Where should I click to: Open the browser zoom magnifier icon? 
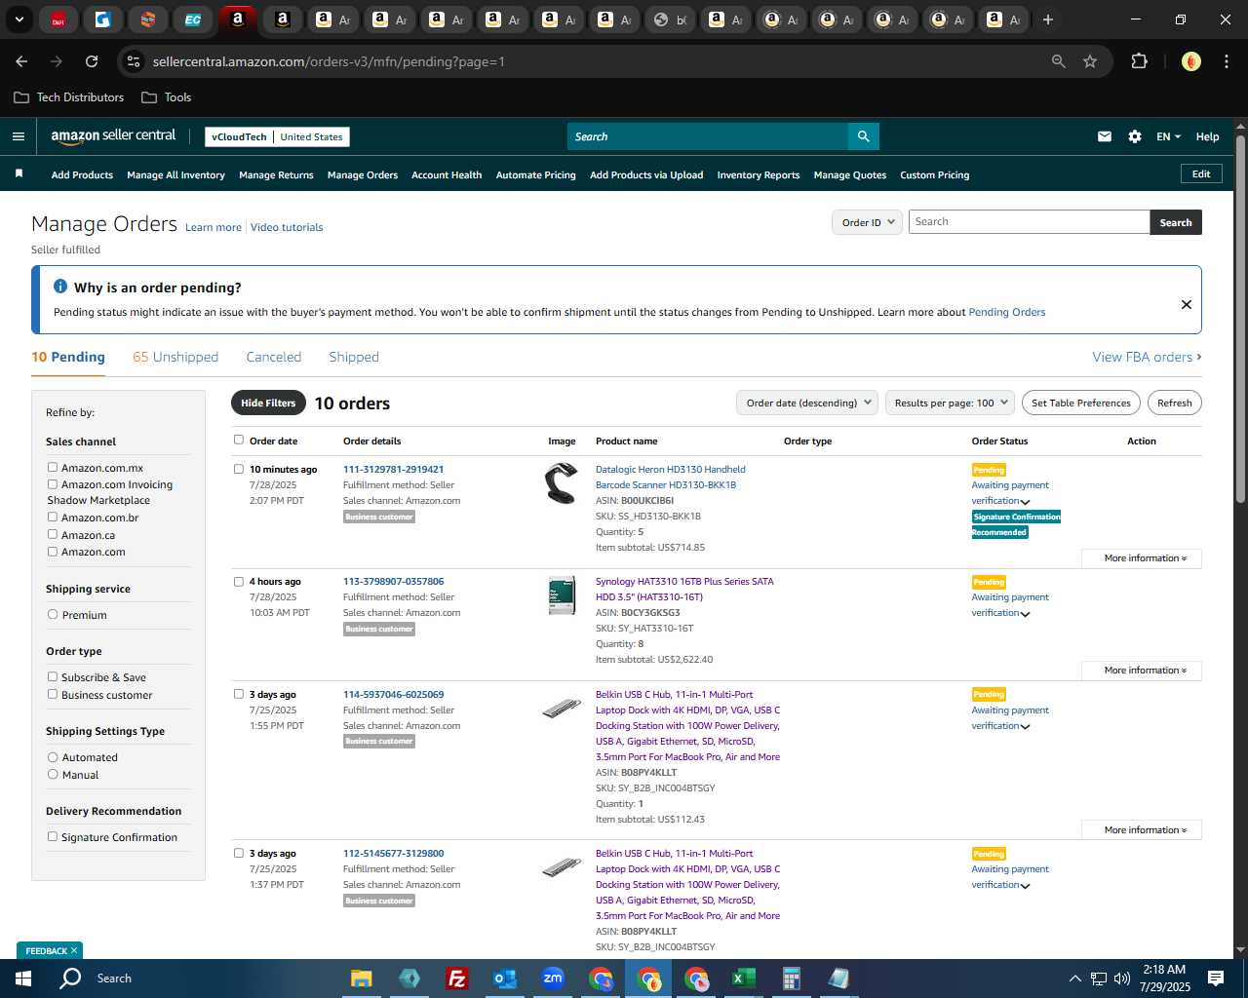pos(1059,61)
